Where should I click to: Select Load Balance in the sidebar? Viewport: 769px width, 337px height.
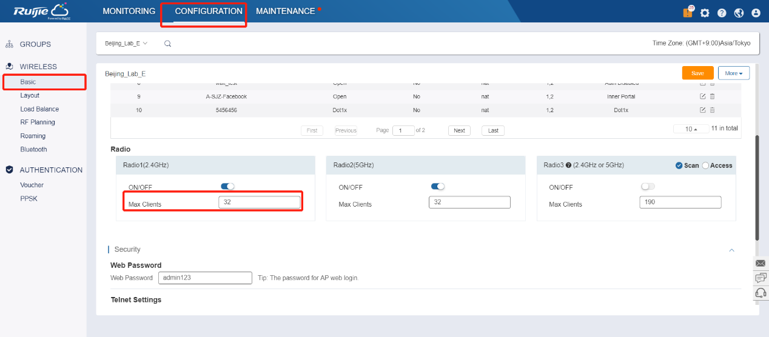tap(39, 109)
